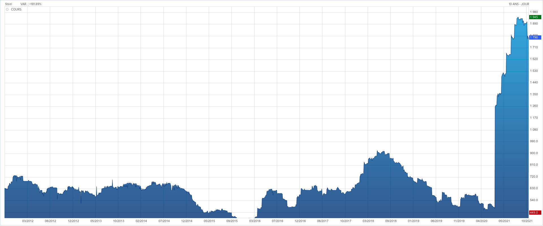543x226 pixels.
Task: Click the 540.0 price axis label
Action: coord(534,200)
